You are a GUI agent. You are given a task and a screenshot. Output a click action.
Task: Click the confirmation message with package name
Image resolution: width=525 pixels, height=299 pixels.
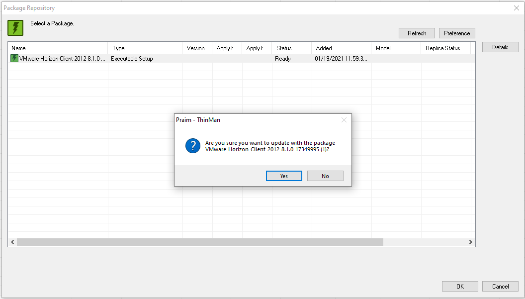[x=270, y=146]
